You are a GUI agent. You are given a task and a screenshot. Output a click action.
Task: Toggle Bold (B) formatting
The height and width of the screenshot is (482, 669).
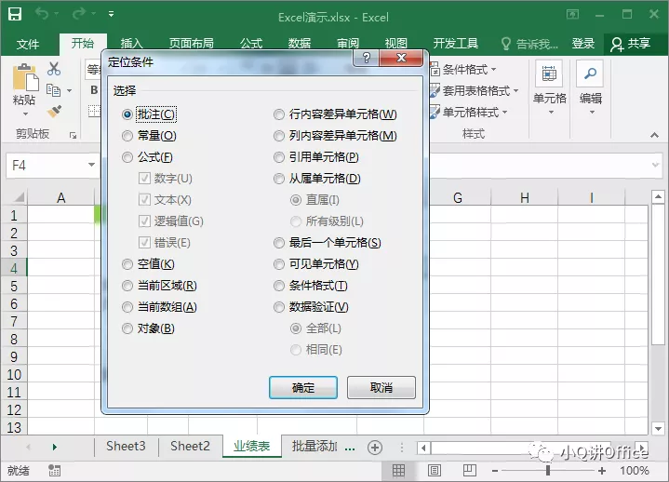click(94, 90)
